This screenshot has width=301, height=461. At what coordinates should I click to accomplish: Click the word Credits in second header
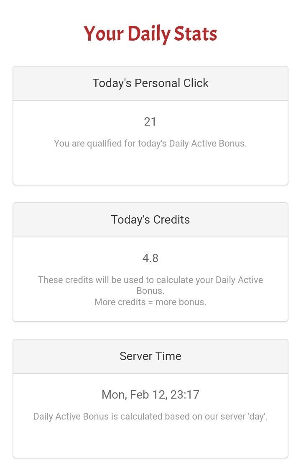[x=171, y=220]
